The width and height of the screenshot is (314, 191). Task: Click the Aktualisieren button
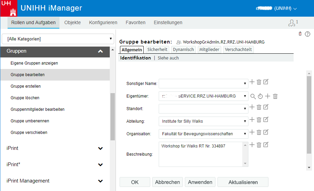click(x=243, y=182)
